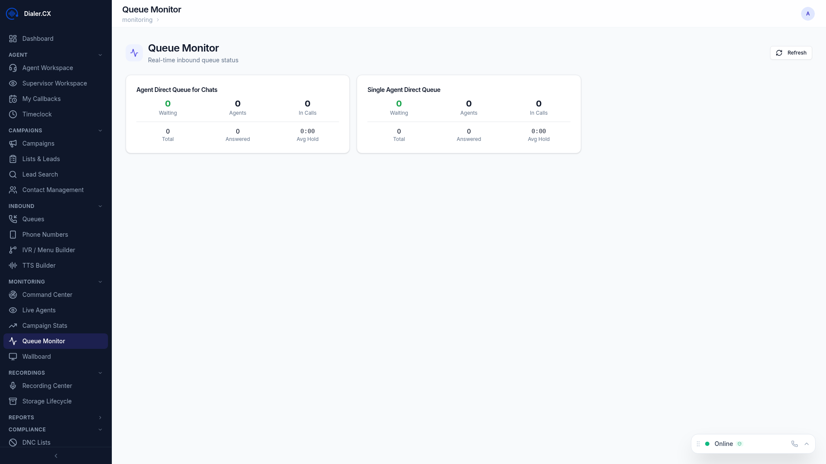
Task: Collapse the status widget with the chevron
Action: (x=807, y=444)
